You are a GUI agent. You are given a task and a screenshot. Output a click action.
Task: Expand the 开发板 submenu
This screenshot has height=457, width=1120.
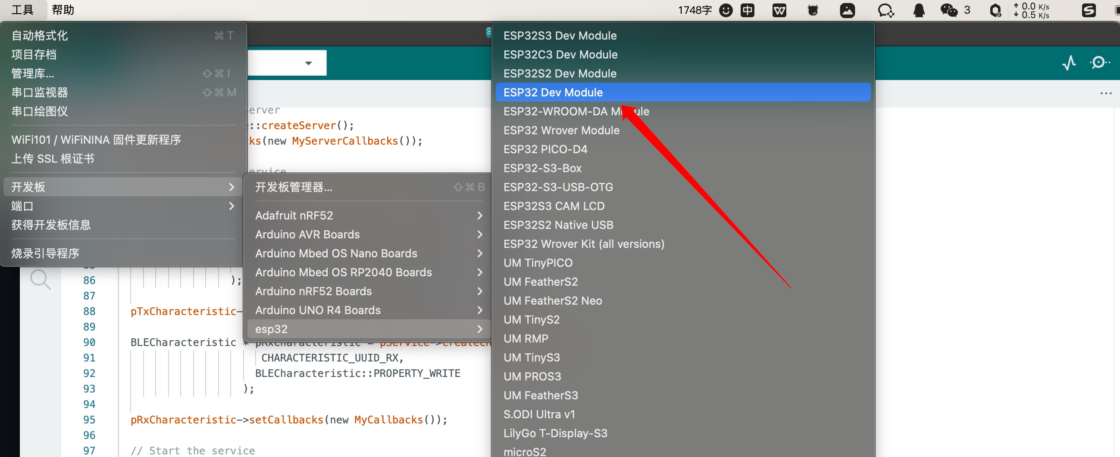[123, 187]
